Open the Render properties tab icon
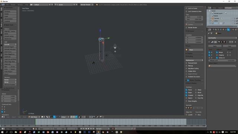 [213, 29]
